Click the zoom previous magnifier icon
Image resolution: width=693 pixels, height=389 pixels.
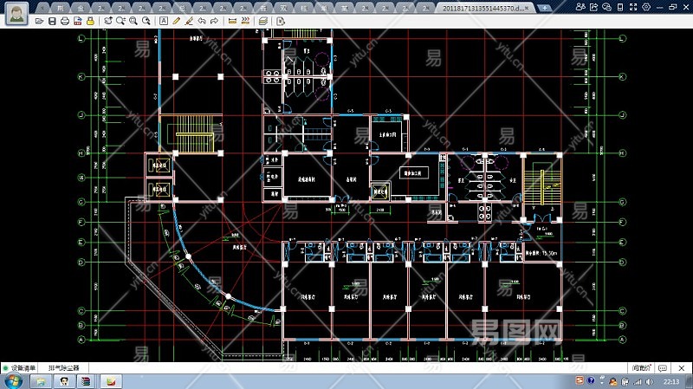(146, 21)
